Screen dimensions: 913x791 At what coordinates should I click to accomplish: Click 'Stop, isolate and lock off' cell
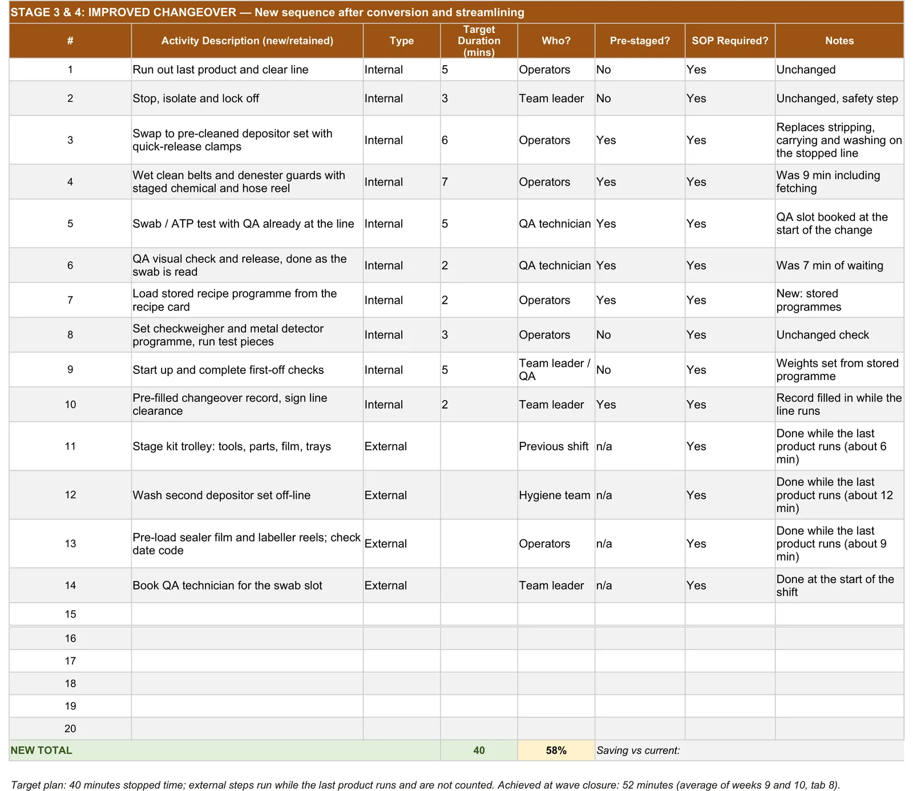coord(247,98)
